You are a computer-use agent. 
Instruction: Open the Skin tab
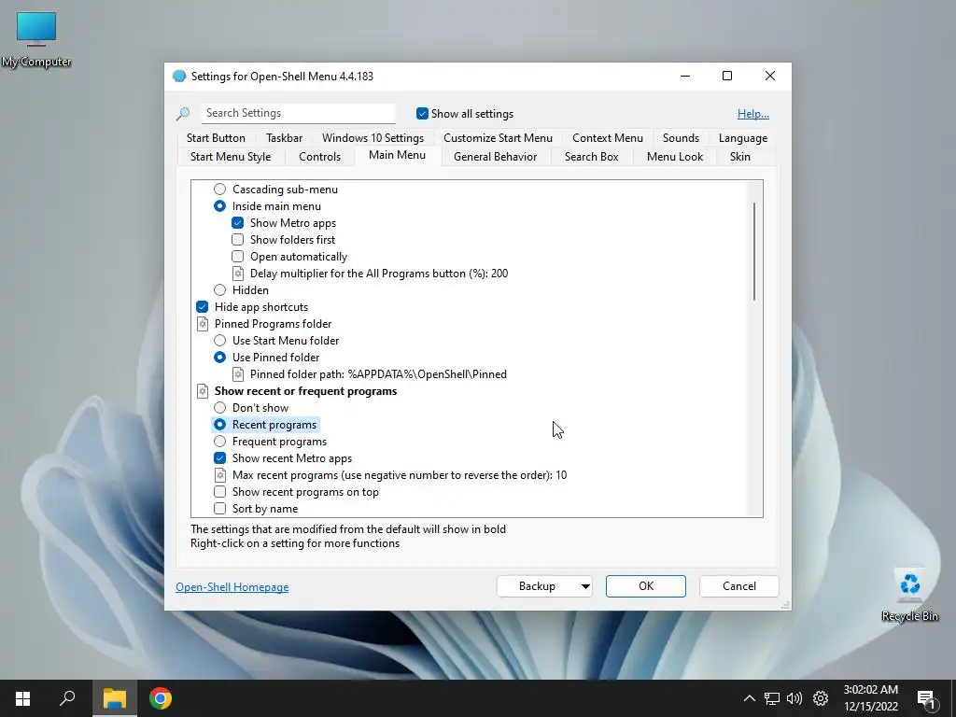(739, 157)
